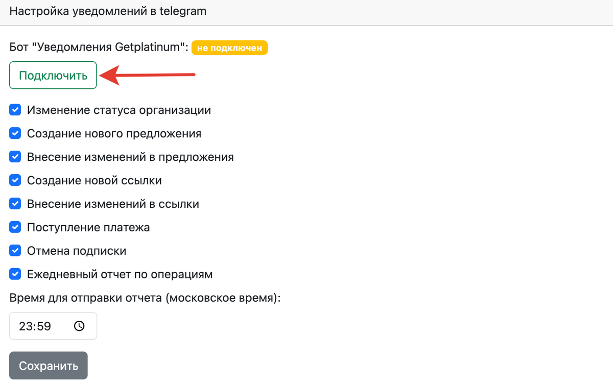
Task: Toggle the Отмена подписки checkbox
Action: 15,251
